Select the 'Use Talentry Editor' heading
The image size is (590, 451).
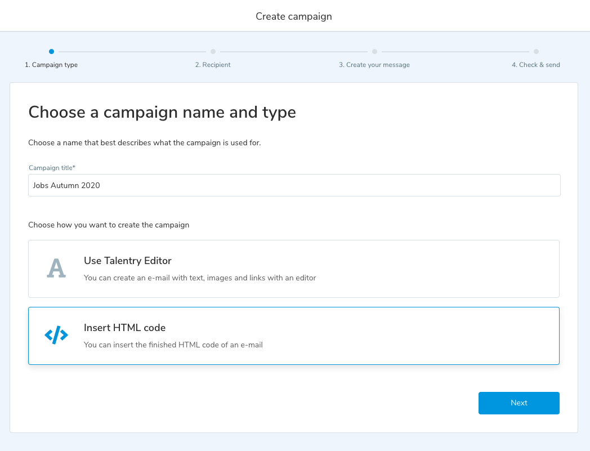click(128, 261)
